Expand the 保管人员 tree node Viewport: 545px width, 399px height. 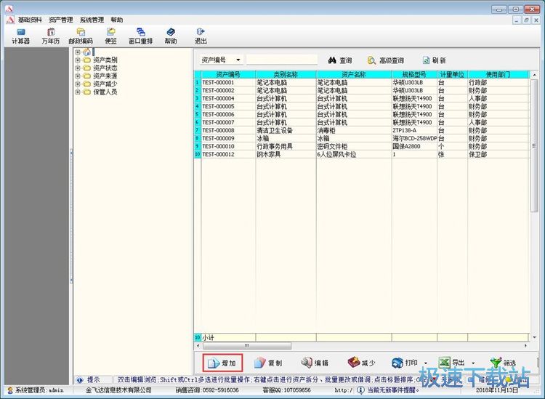78,92
